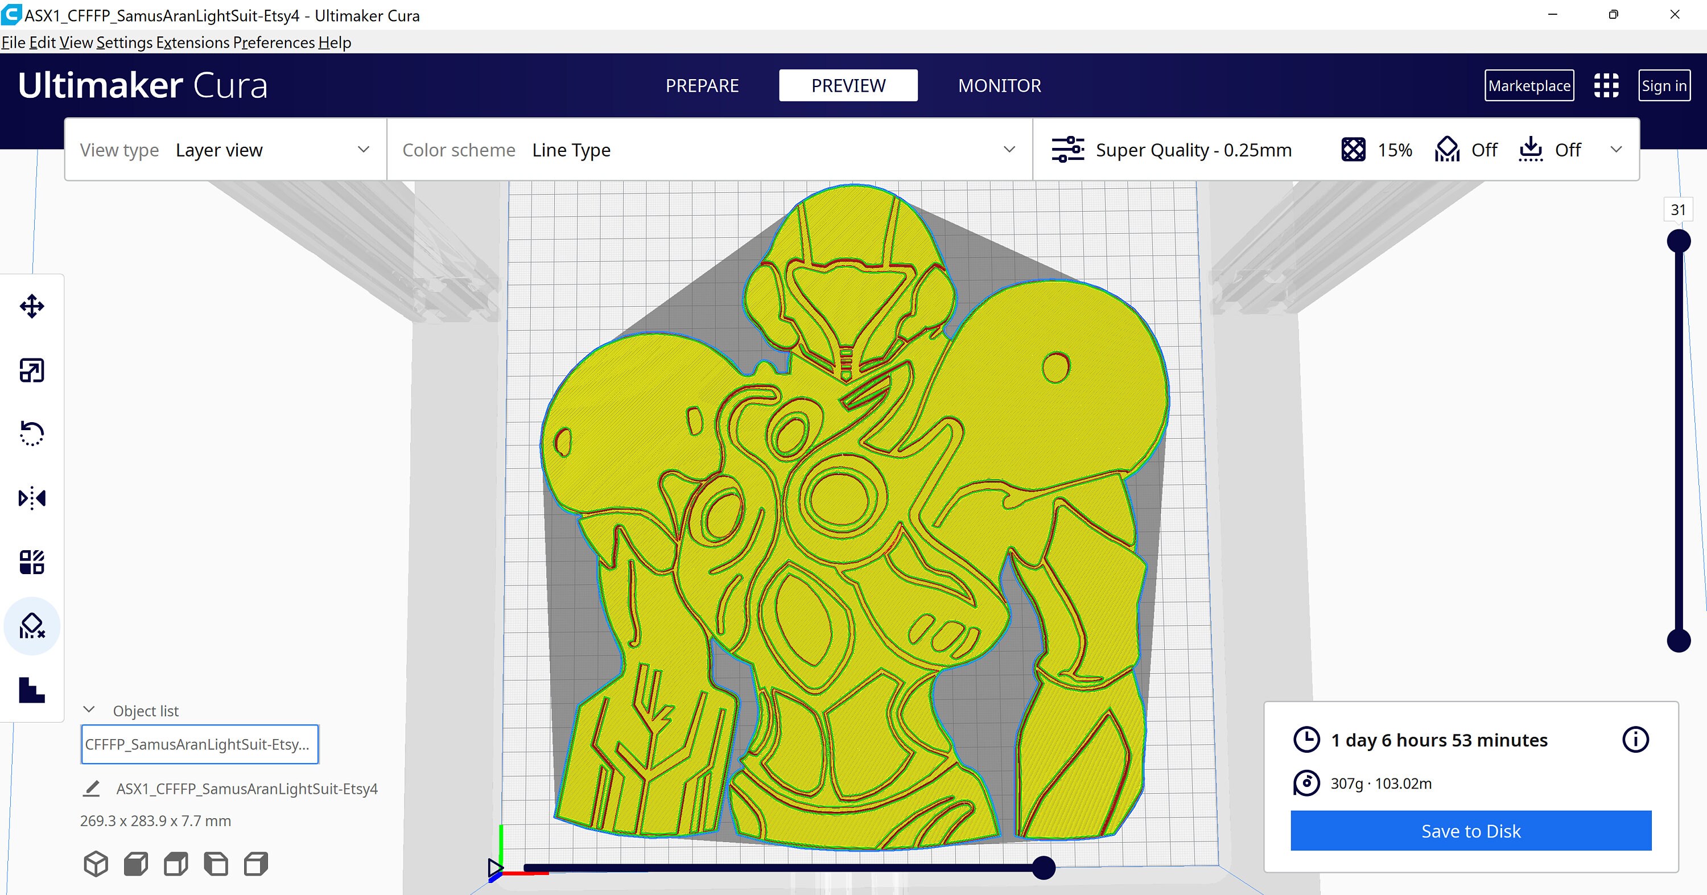Open the Extensions menu
Screen dimensions: 1707x895
point(193,43)
